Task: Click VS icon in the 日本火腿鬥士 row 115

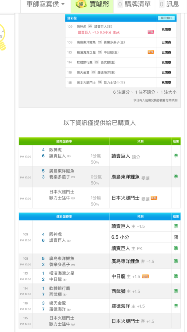Action: pyautogui.click(x=100, y=82)
